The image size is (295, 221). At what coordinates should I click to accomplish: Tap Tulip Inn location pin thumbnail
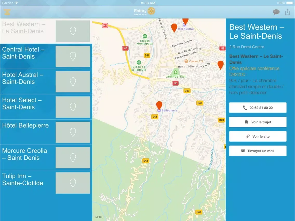click(x=73, y=183)
